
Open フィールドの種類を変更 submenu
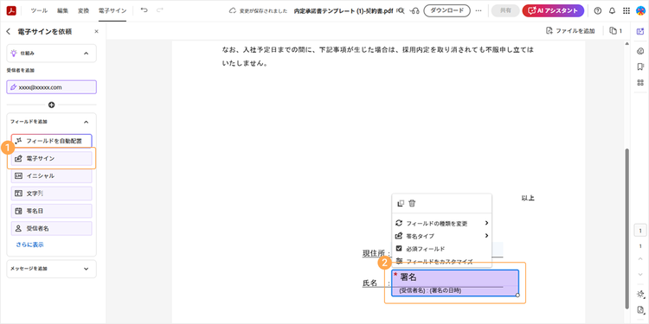(442, 223)
